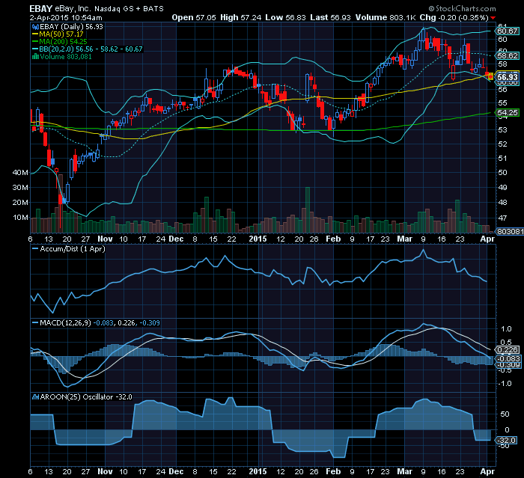Click the 803081 volume tag
The image size is (524, 478).
(510, 231)
